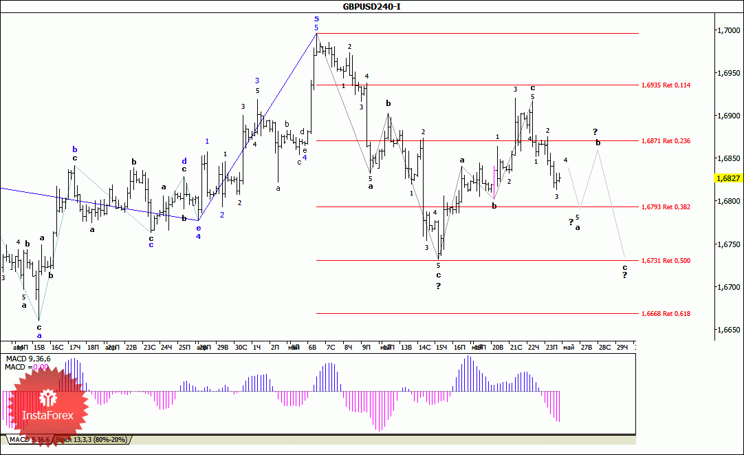Select the MACD 9,36,6 indicator tab
The height and width of the screenshot is (455, 744).
pyautogui.click(x=30, y=440)
